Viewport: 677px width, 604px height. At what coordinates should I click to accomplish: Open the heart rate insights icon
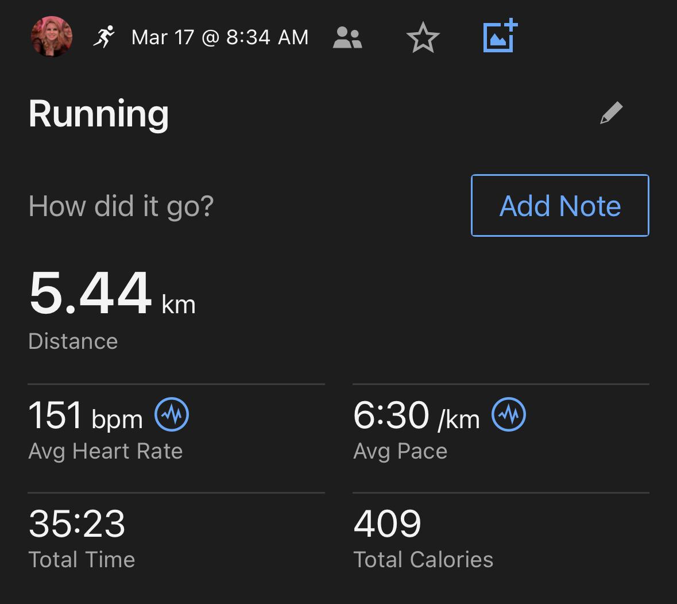click(x=172, y=415)
